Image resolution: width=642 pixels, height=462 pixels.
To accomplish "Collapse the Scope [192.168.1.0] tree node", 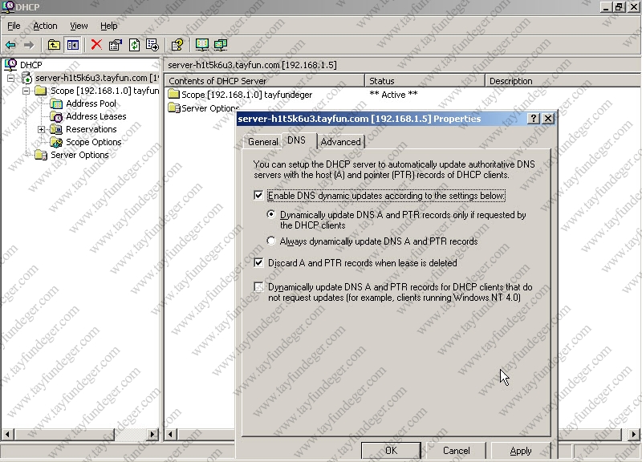I will [26, 91].
